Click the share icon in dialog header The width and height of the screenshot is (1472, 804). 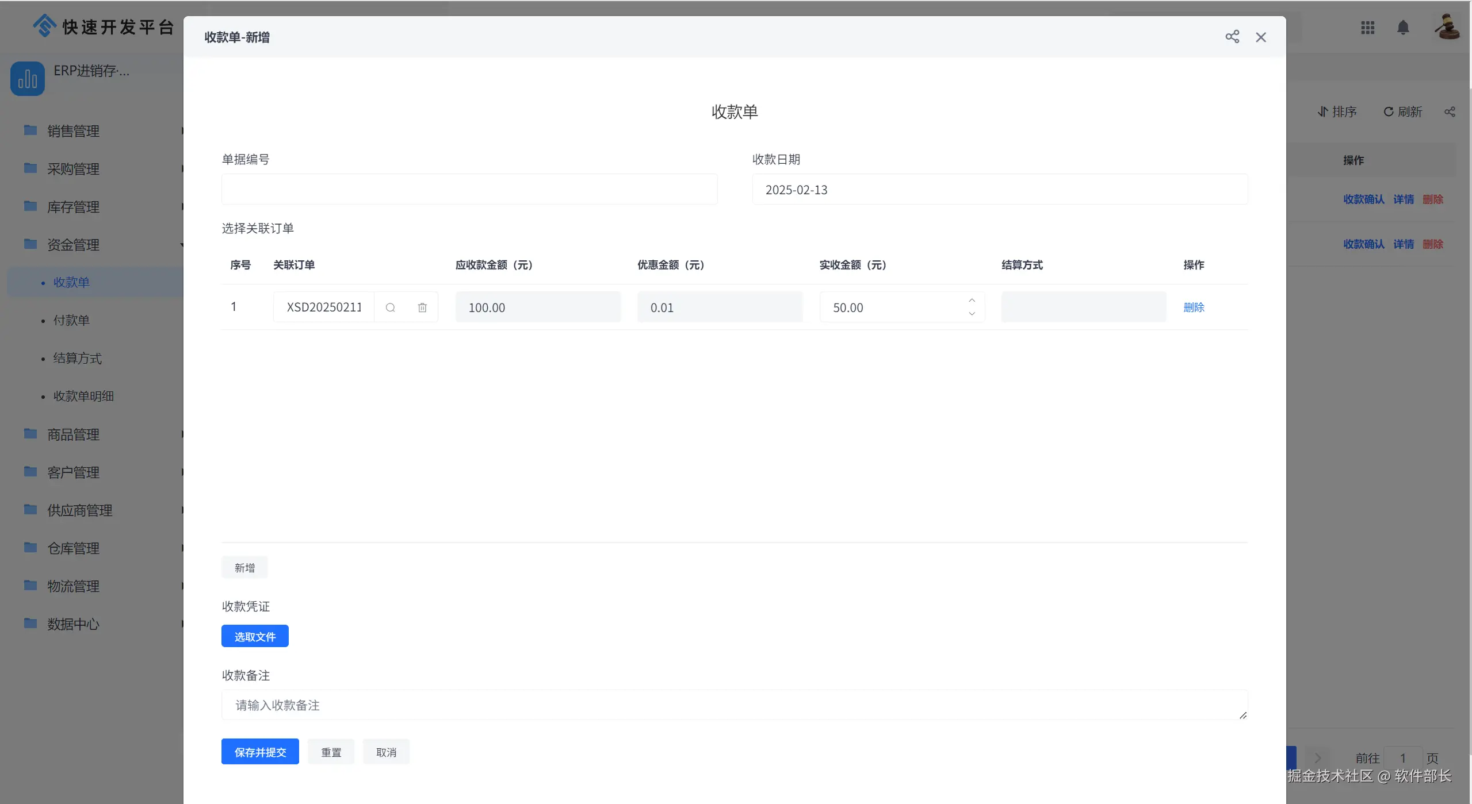[1232, 37]
